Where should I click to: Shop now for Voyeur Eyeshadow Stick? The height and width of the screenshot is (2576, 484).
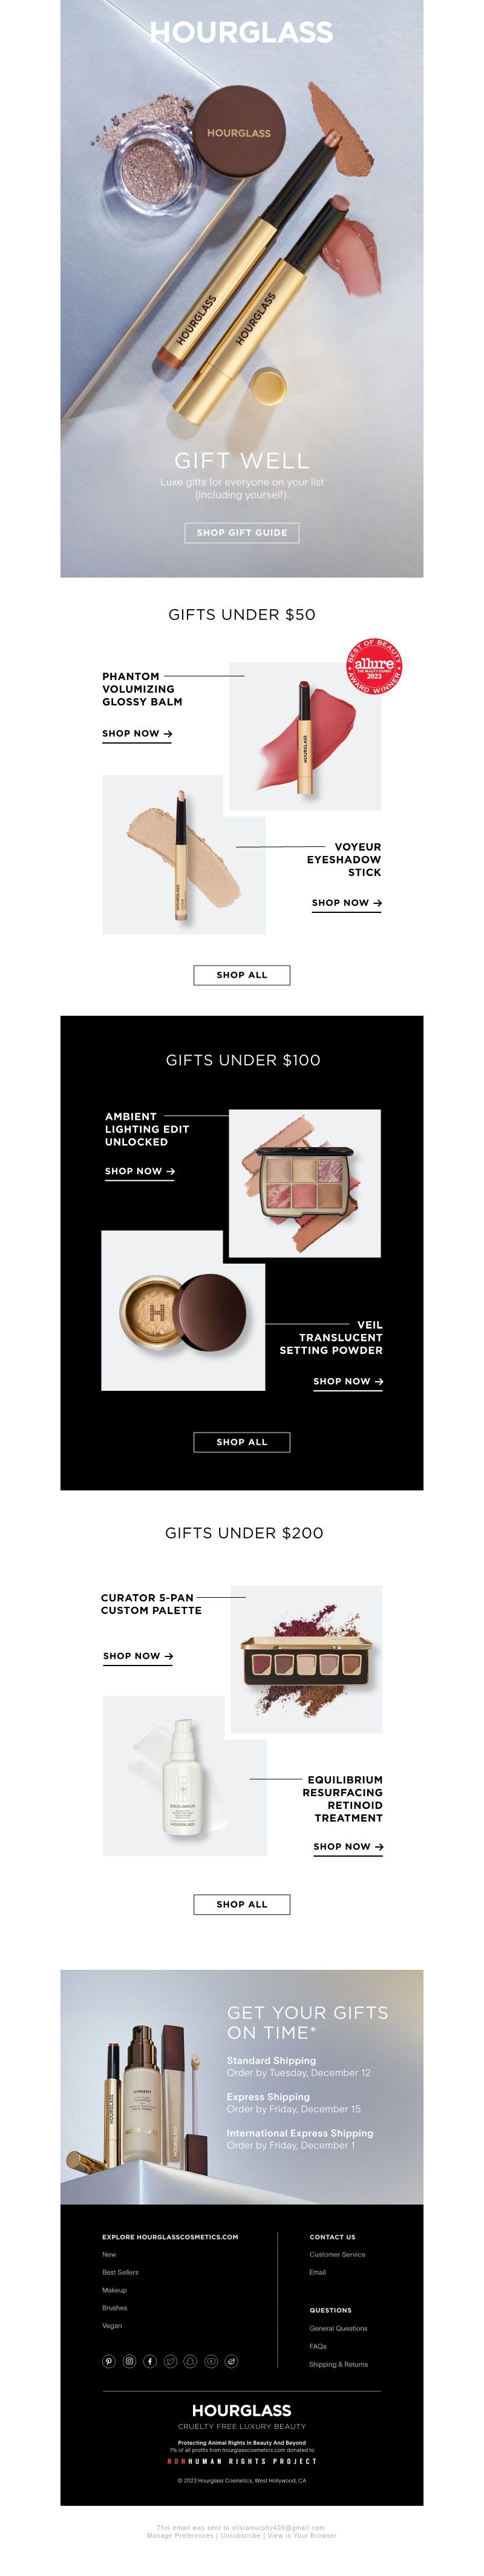pyautogui.click(x=347, y=903)
